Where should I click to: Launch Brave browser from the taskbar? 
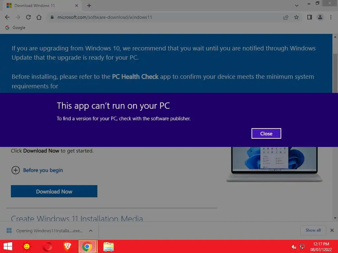tap(67, 246)
